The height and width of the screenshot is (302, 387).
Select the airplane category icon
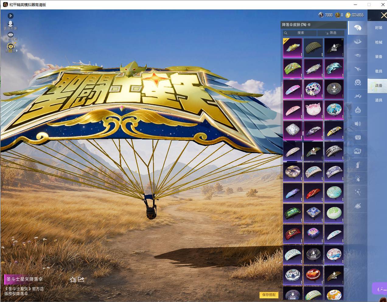(x=358, y=69)
